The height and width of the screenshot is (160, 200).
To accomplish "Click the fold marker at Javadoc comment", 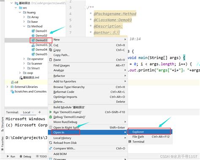I will pyautogui.click(x=85, y=8).
